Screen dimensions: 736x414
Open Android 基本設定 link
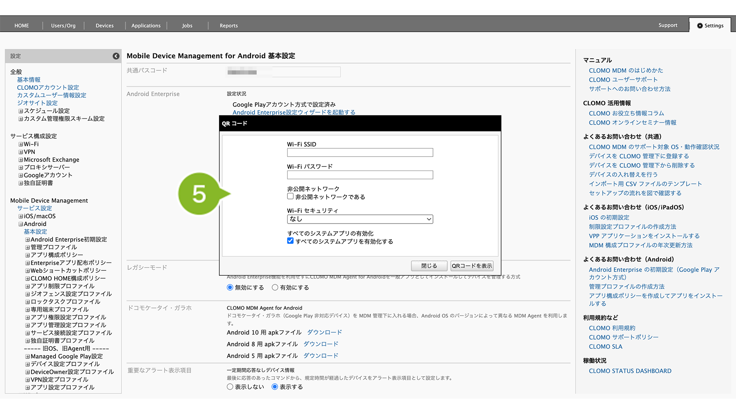click(x=35, y=232)
